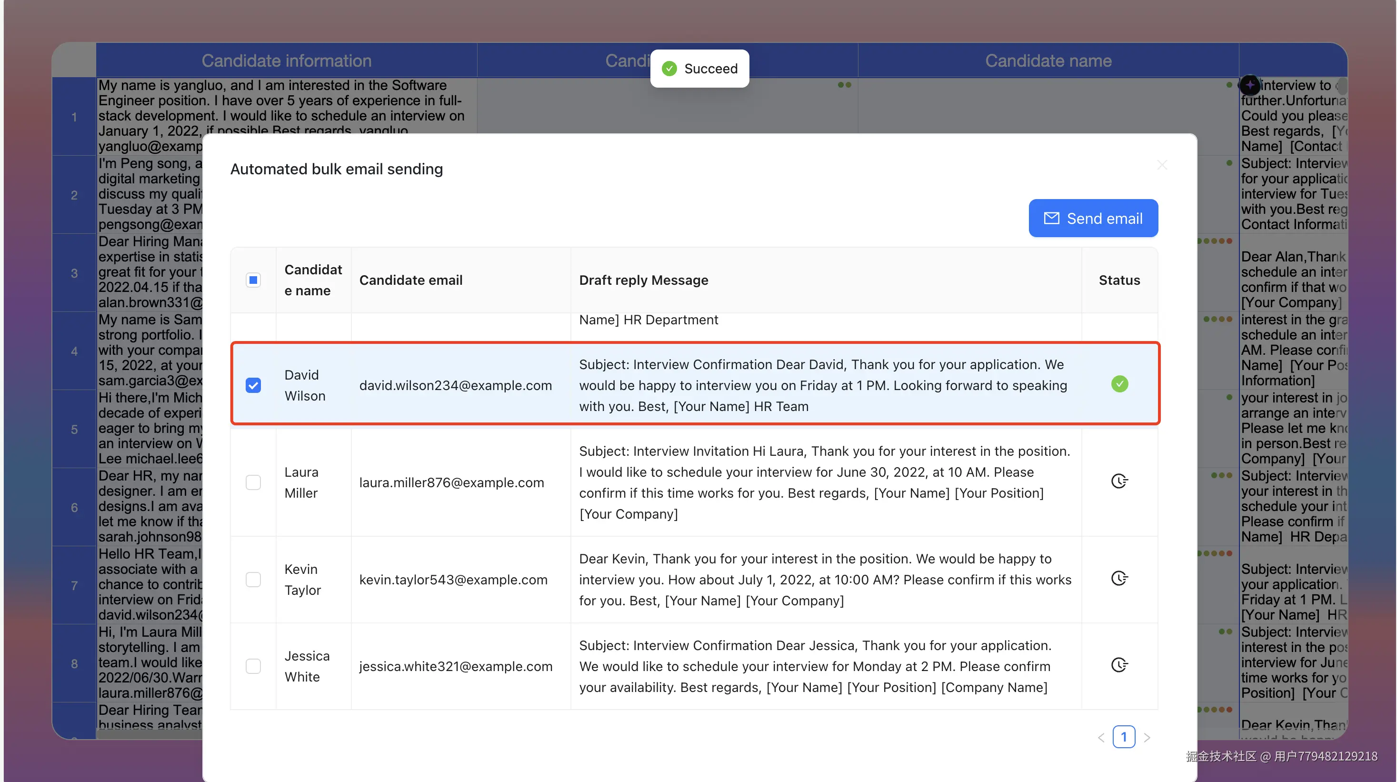
Task: Click Laura Miller's pending clock status icon
Action: click(1119, 481)
